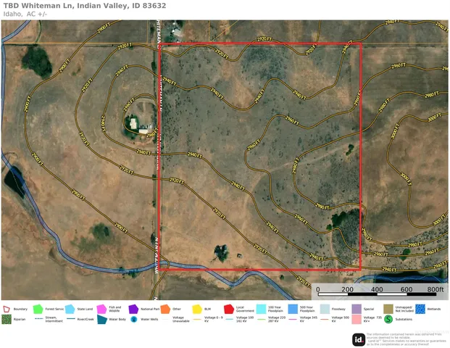Click the house building west of Whiteman Ln
The image size is (450, 348).
tap(133, 123)
